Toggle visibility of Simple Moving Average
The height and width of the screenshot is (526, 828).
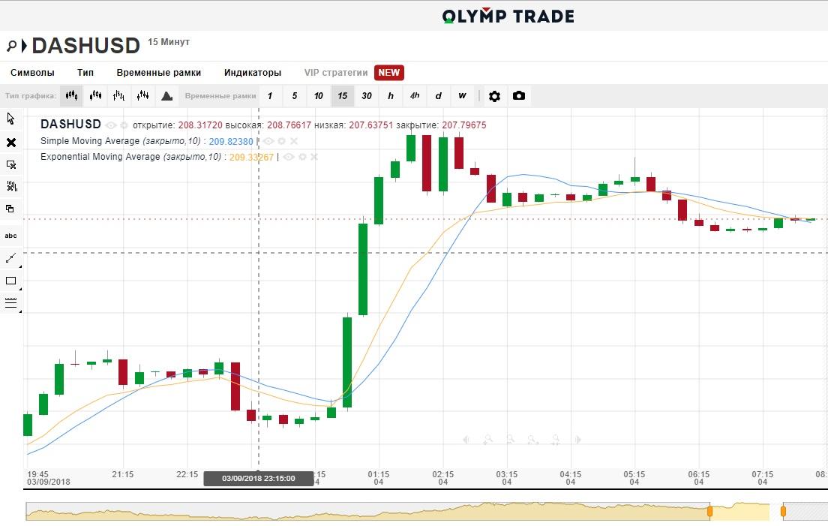[268, 141]
